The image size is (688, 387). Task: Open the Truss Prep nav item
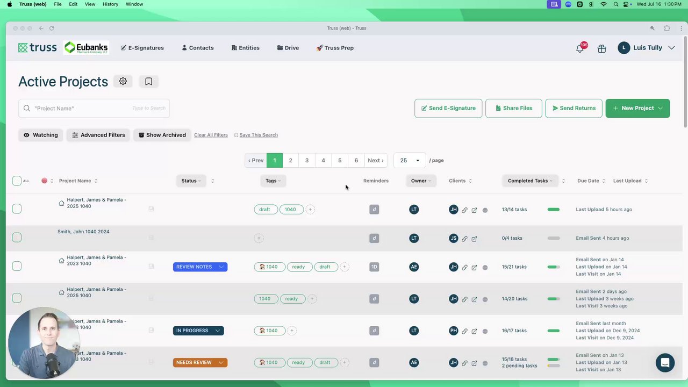coord(335,48)
